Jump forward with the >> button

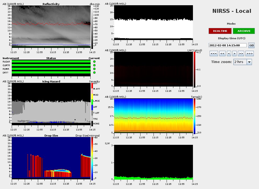(x=241, y=54)
